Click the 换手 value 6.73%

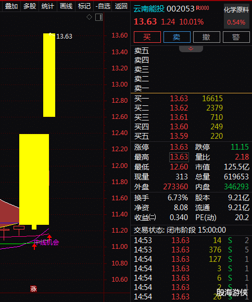(178, 198)
